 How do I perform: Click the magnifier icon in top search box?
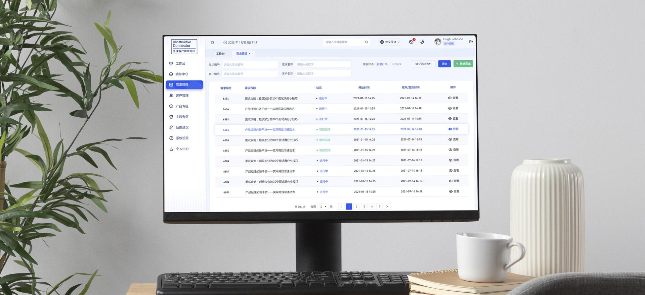tap(367, 42)
